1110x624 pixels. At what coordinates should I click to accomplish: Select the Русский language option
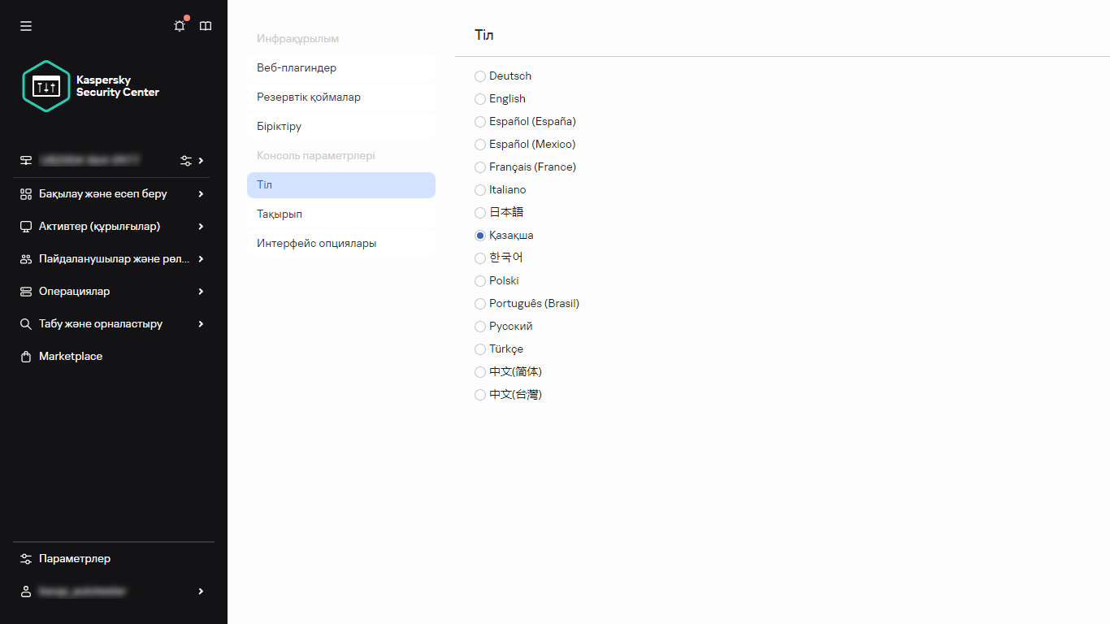[x=480, y=327]
